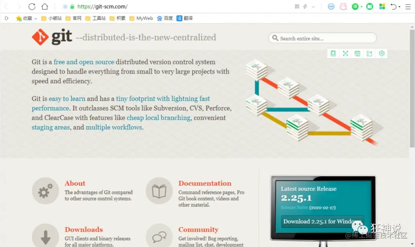Open the 百度 bookmark
Viewport: 415px width, 247px height.
click(x=165, y=18)
